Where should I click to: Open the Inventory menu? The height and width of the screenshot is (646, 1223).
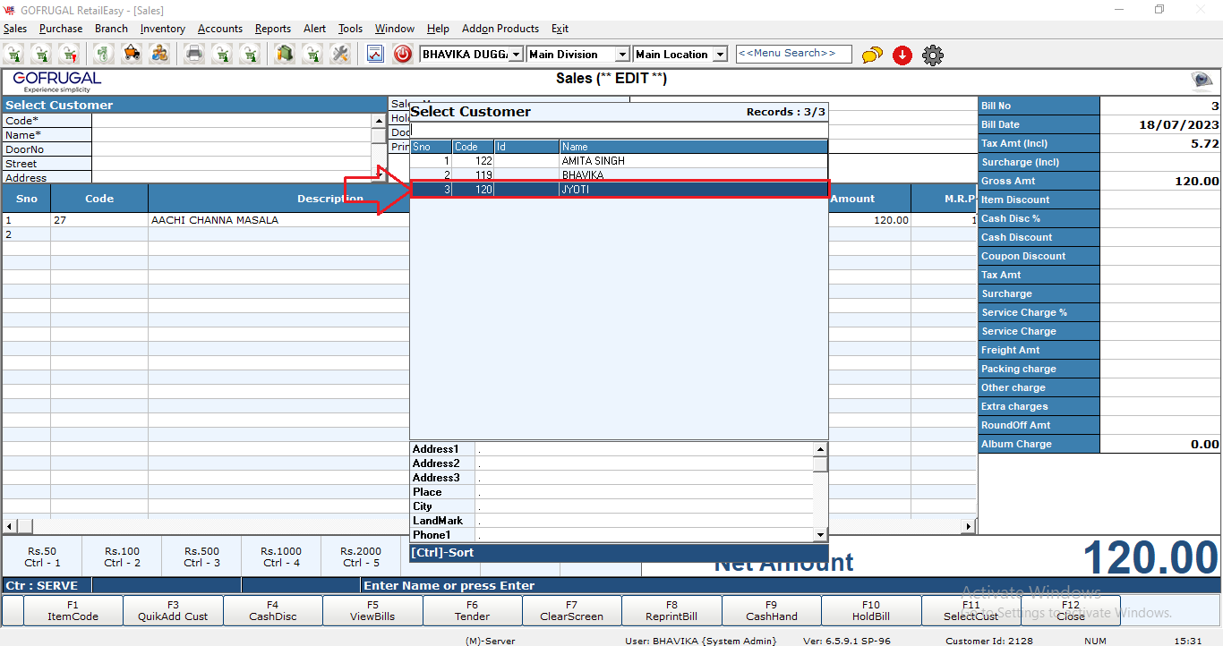163,29
